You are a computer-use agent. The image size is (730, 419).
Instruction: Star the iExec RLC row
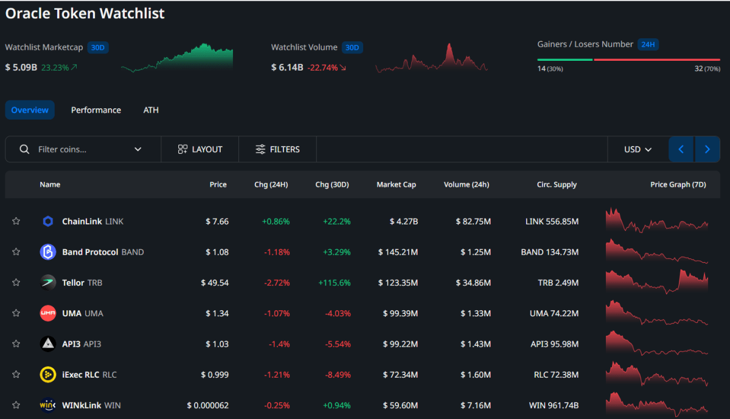click(x=16, y=375)
